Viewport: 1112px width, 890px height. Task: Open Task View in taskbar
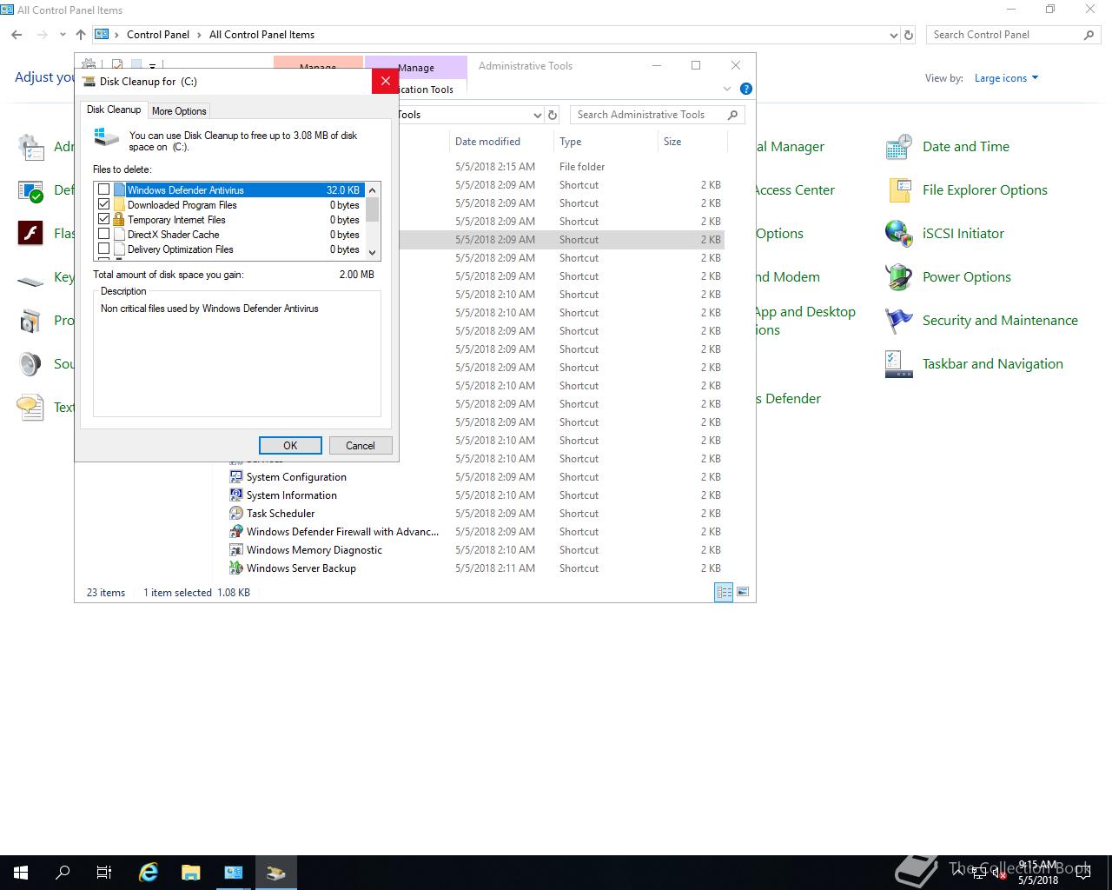[x=104, y=873]
